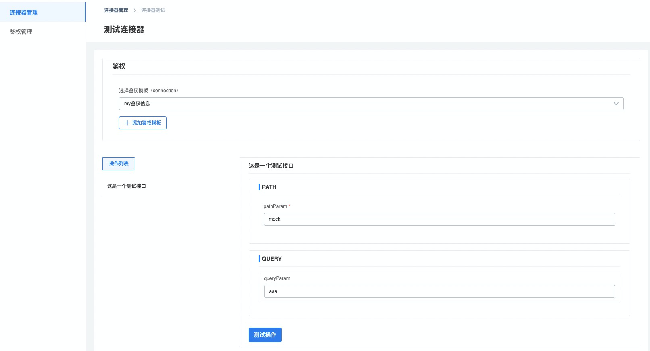Screen dimensions: 650x351
Task: Run the test with the 测试操作 button
Action: click(265, 335)
